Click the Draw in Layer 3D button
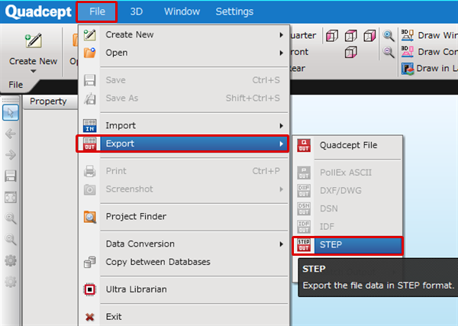 429,69
